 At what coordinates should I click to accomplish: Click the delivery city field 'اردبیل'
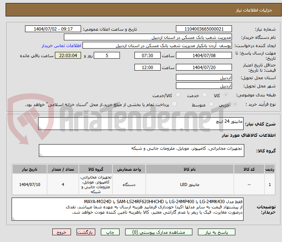click(204, 86)
